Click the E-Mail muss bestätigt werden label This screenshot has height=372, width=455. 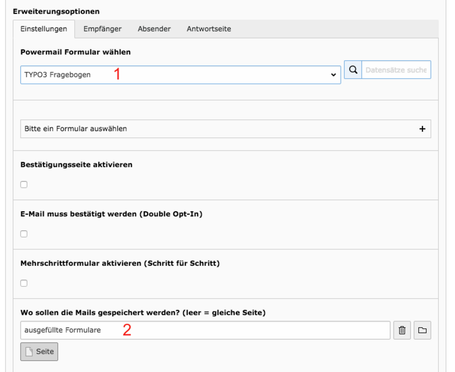tap(111, 214)
